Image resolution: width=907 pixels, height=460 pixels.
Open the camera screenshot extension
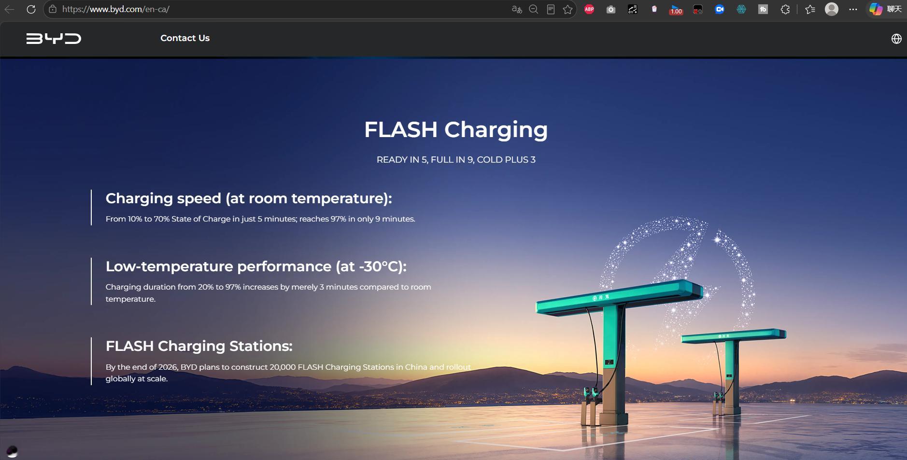click(611, 9)
